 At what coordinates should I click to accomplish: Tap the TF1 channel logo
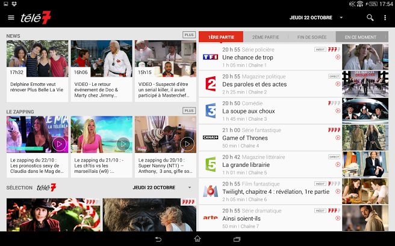click(210, 57)
